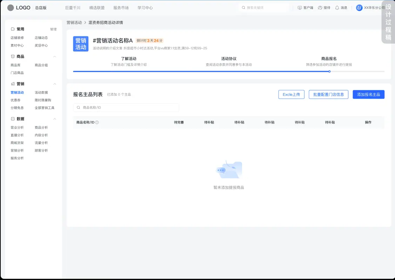Open 流量分析 in sidebar

41,143
